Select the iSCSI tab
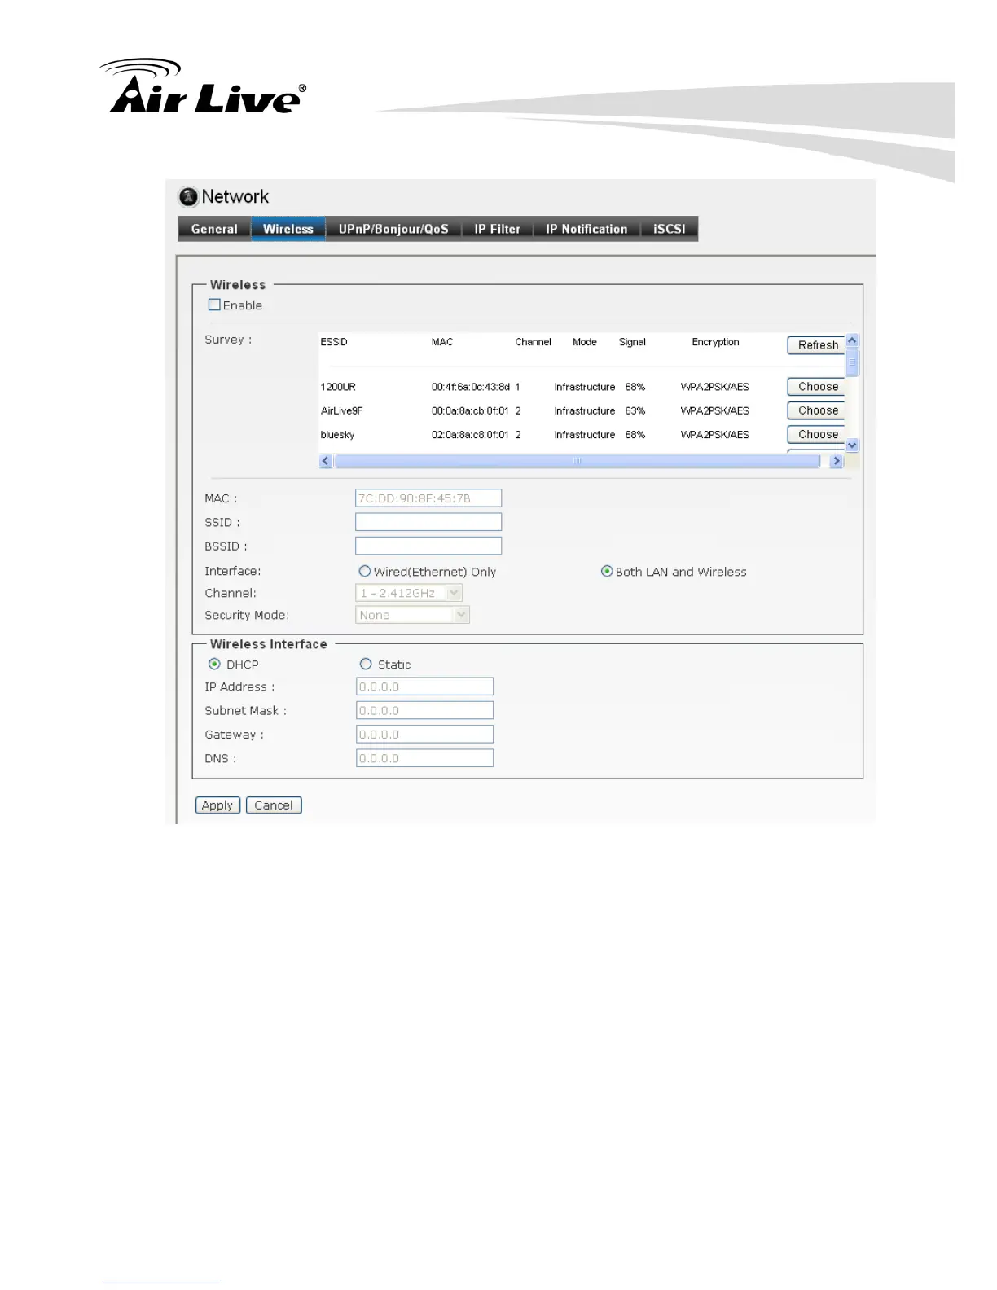Image resolution: width=997 pixels, height=1290 pixels. [669, 229]
